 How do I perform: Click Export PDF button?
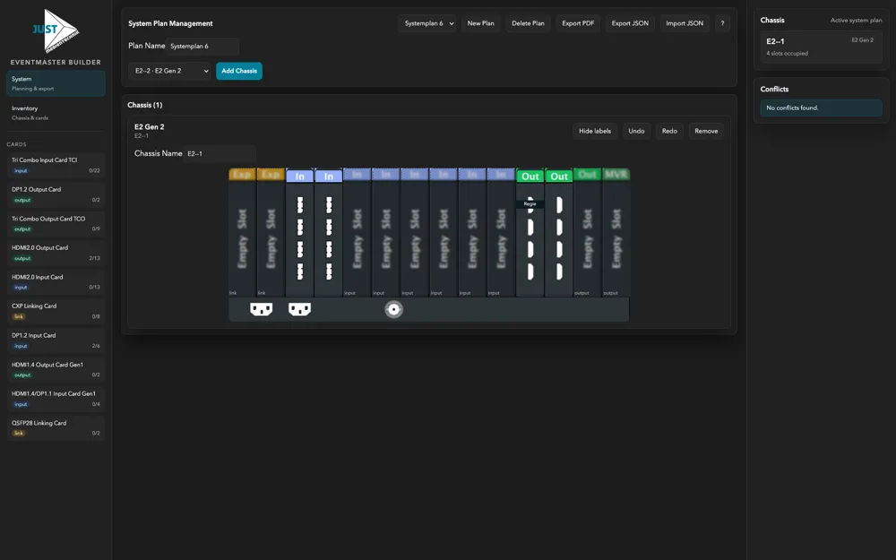[x=578, y=23]
